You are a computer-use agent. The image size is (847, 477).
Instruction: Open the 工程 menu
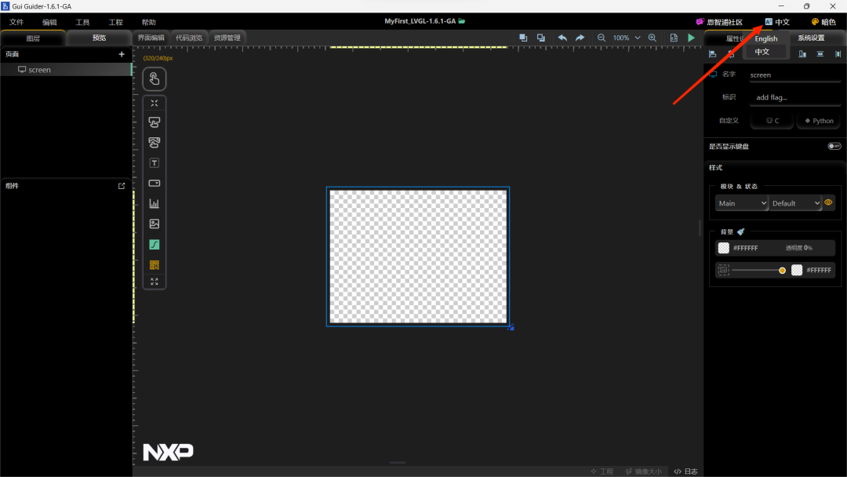coord(115,22)
